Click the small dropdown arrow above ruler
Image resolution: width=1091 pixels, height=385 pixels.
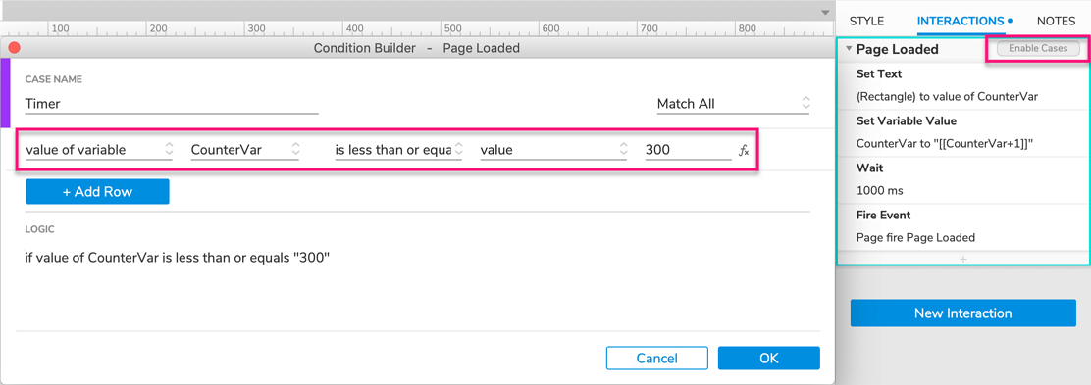click(x=825, y=13)
